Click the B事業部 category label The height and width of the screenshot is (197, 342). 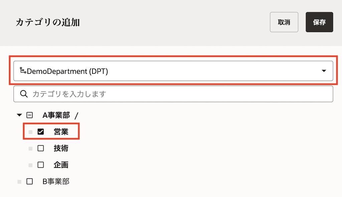56,181
